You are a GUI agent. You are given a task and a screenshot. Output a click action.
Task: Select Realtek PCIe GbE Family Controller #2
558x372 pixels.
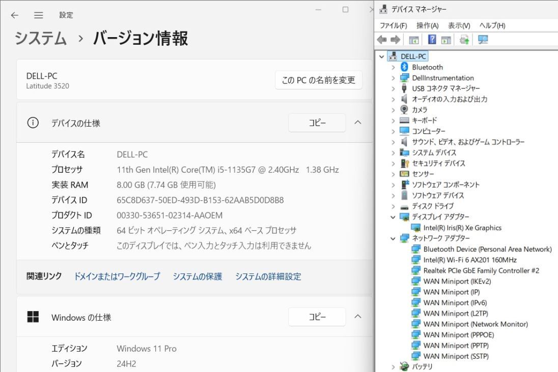click(x=481, y=270)
